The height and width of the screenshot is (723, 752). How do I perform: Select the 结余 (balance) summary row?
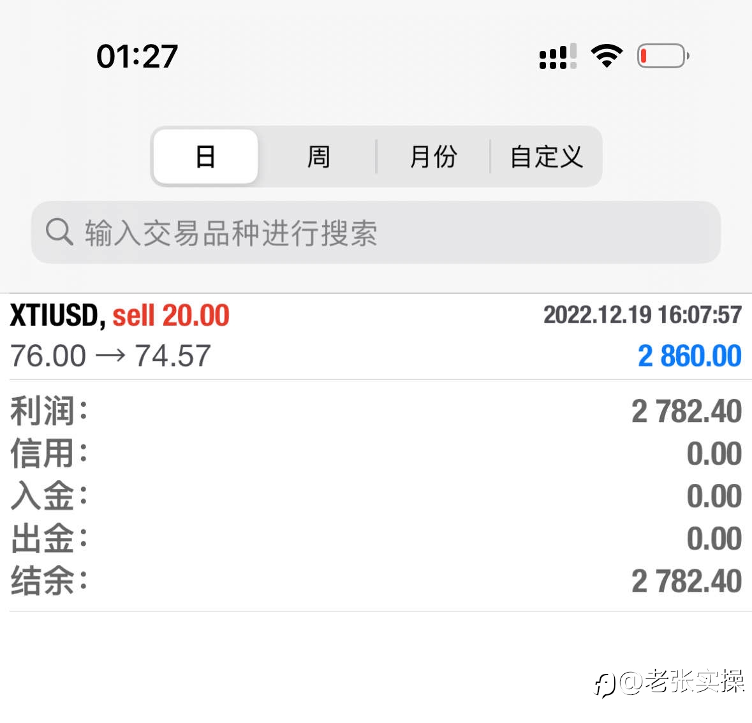tap(376, 581)
